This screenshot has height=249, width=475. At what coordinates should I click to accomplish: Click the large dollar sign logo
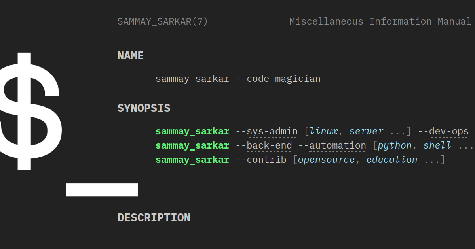click(x=30, y=111)
